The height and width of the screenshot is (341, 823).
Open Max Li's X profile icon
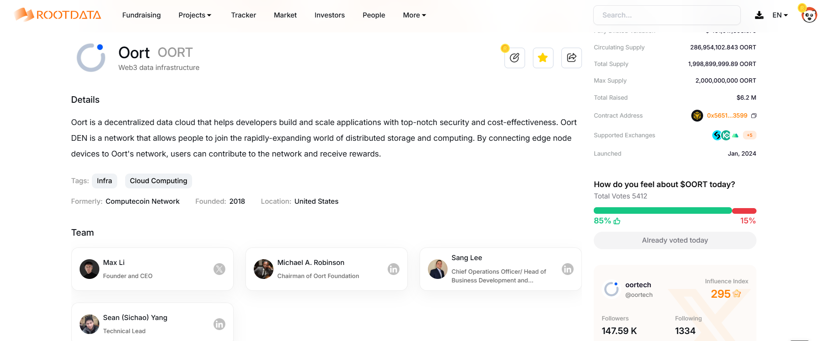pos(219,269)
